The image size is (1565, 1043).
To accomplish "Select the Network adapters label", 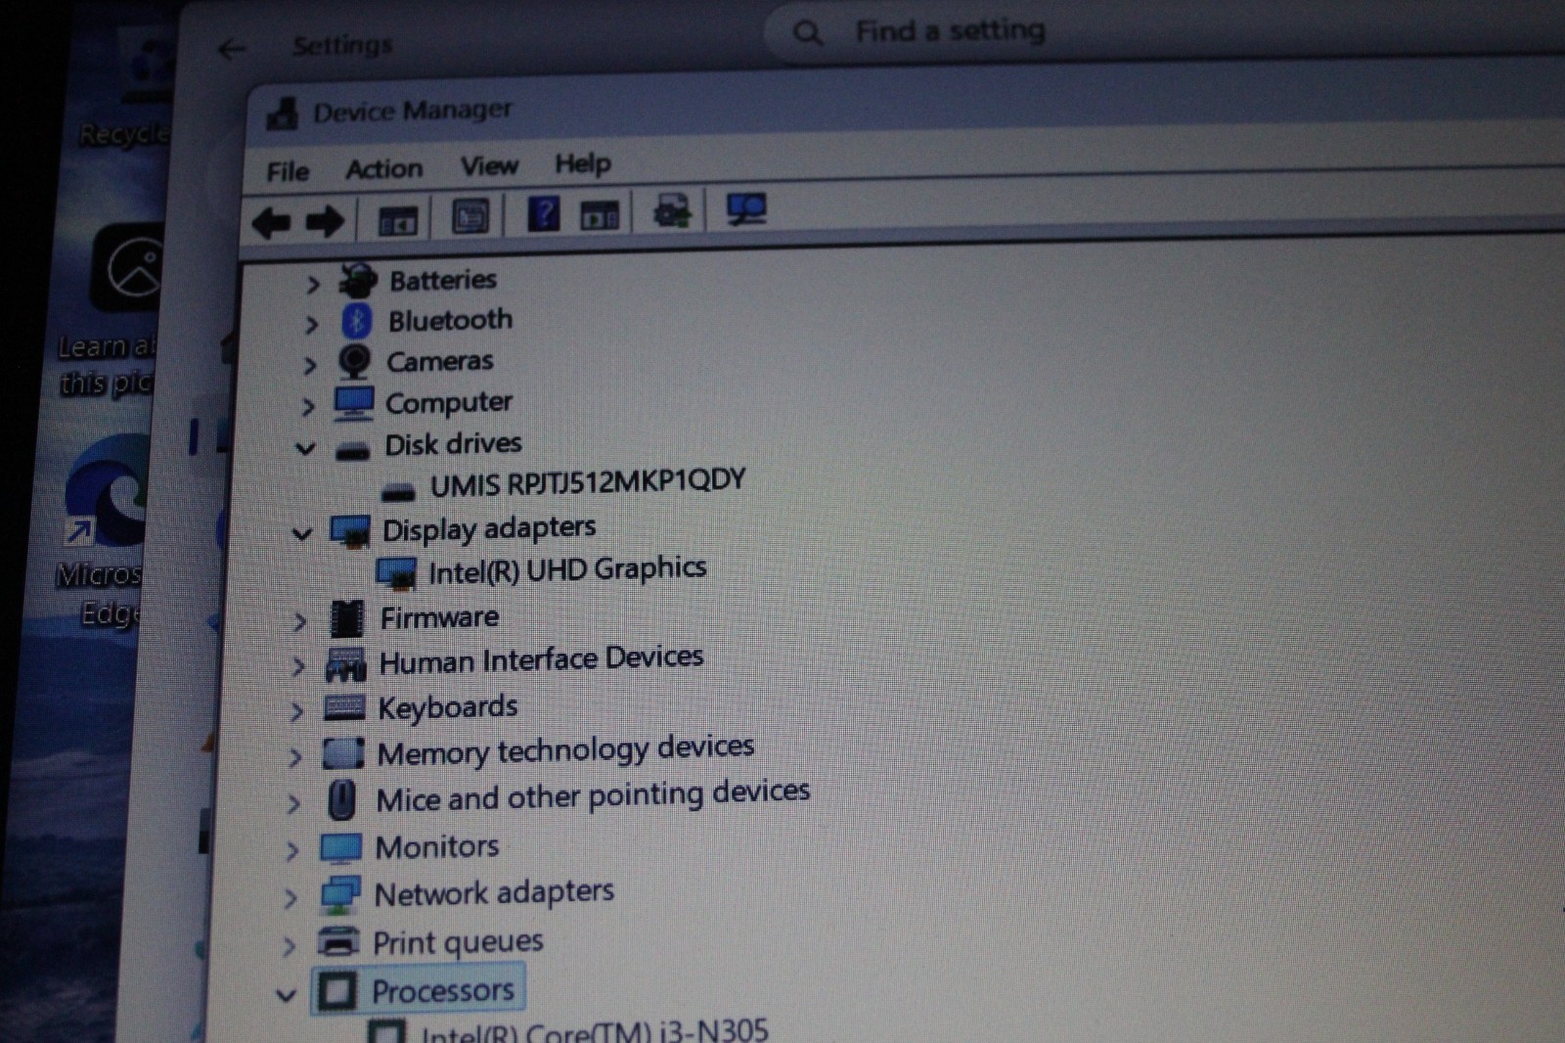I will [x=494, y=893].
